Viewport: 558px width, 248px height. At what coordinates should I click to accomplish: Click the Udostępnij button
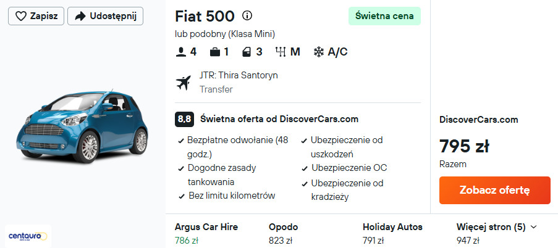[x=105, y=16]
